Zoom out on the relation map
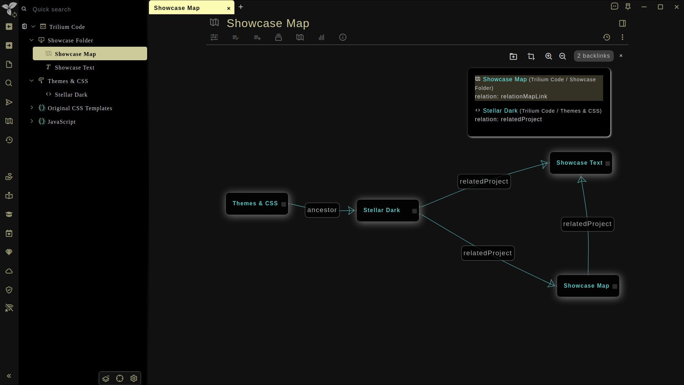Image resolution: width=684 pixels, height=385 pixels. pos(563,56)
